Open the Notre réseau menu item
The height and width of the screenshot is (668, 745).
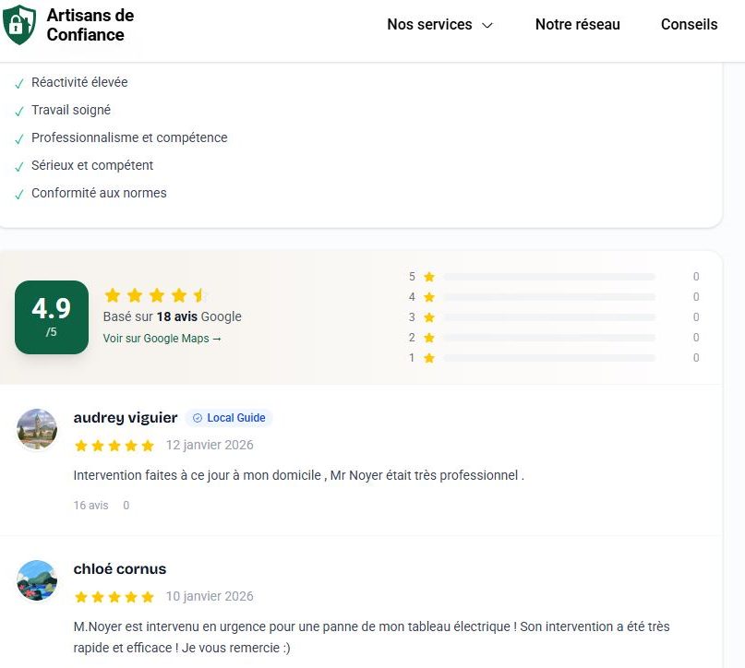577,25
